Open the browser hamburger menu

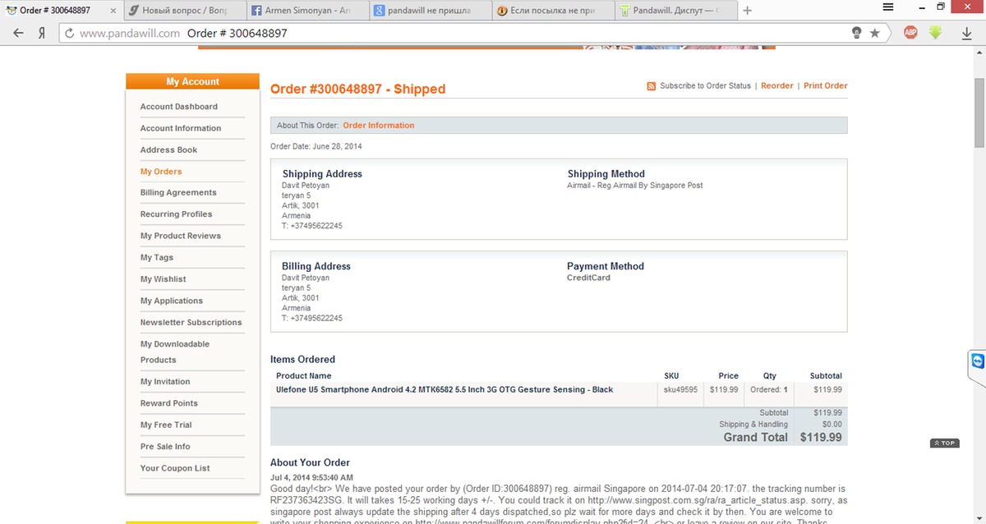[x=888, y=7]
